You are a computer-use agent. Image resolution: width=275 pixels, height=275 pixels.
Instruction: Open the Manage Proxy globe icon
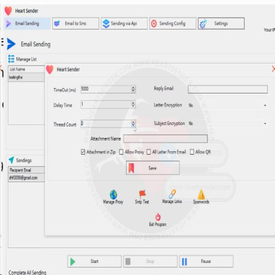(x=113, y=194)
